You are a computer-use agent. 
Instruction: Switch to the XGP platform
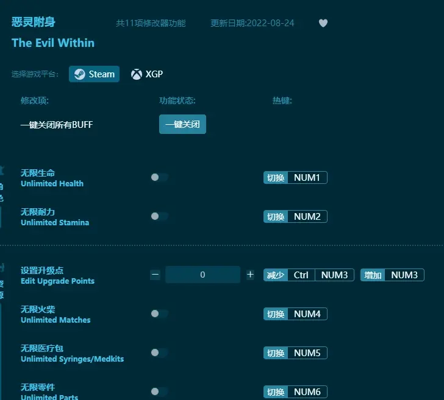coord(146,74)
